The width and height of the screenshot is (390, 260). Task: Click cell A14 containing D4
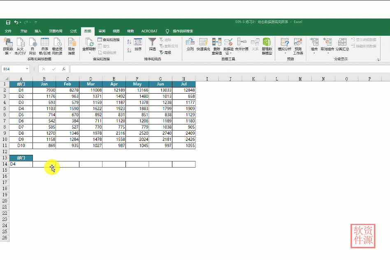21,164
